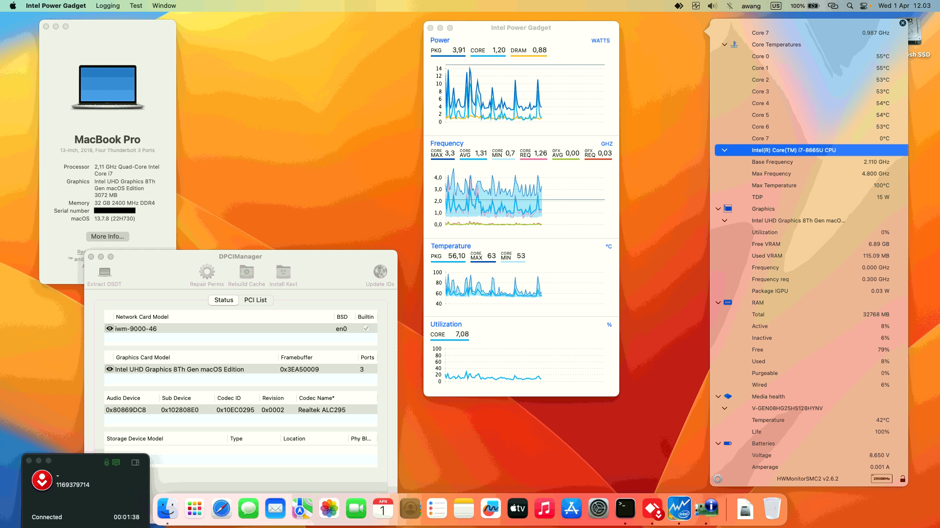Click the Apple menu logo
Viewport: 940px width, 528px height.
pyautogui.click(x=13, y=6)
